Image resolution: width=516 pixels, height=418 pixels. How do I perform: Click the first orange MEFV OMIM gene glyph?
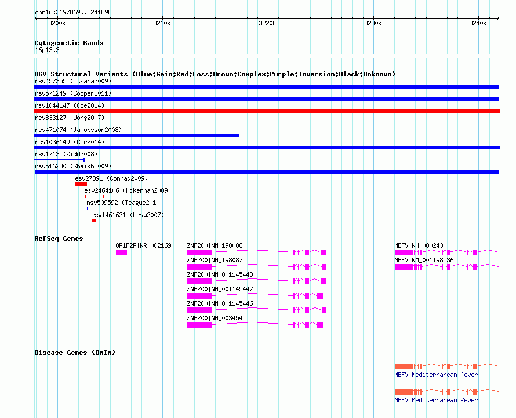coord(447,366)
